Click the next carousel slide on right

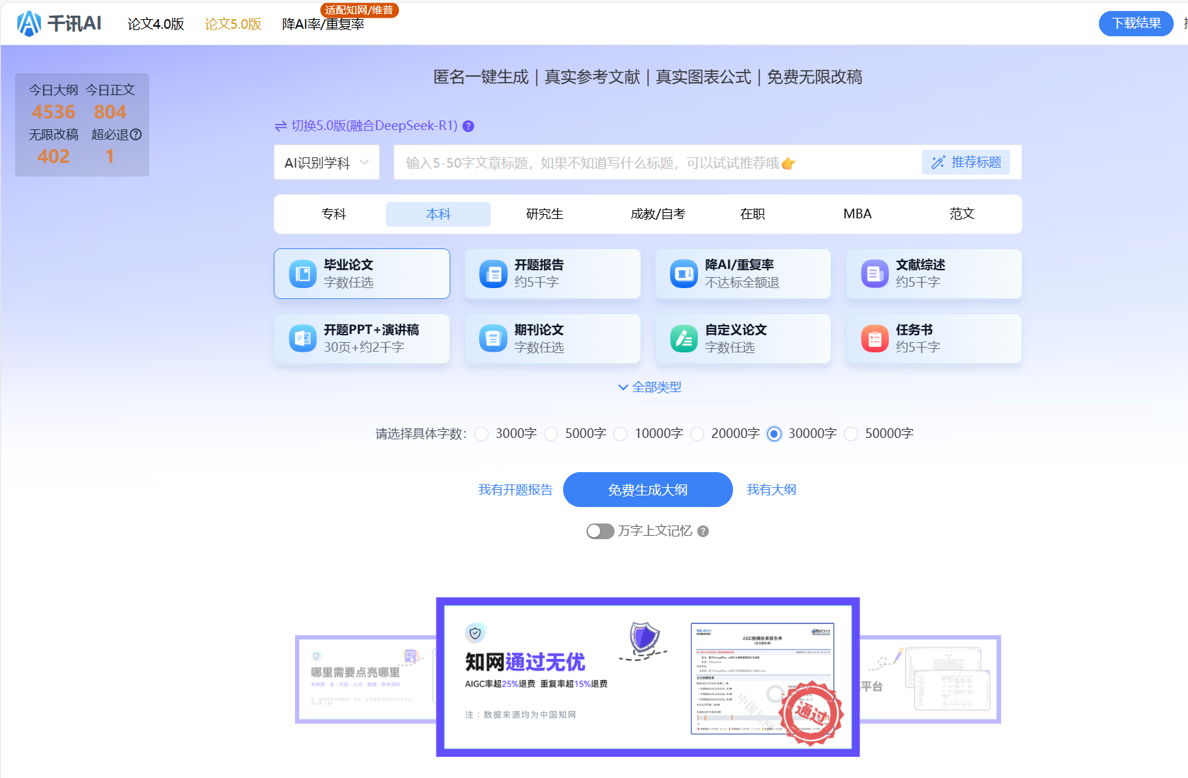(930, 679)
